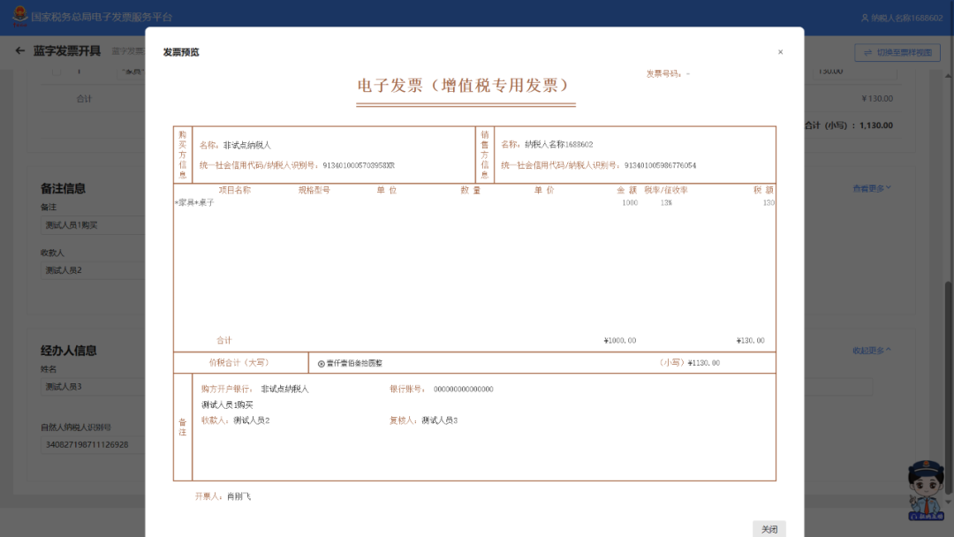Click the circled-cross mark before 壹仟壹佰叁拾圆整

click(x=322, y=364)
